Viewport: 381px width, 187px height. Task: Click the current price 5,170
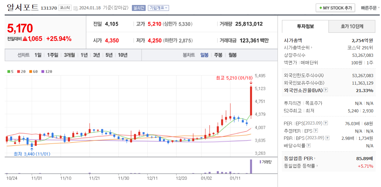point(20,28)
